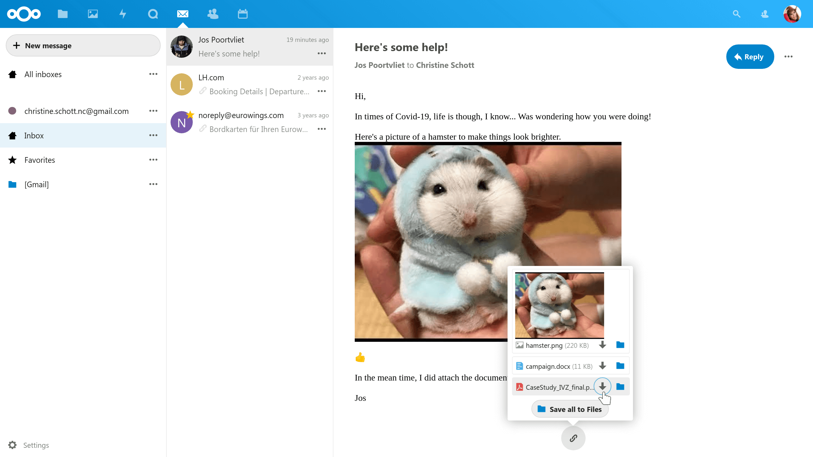The height and width of the screenshot is (457, 813).
Task: Click the attachment link icon below the email
Action: pos(573,438)
